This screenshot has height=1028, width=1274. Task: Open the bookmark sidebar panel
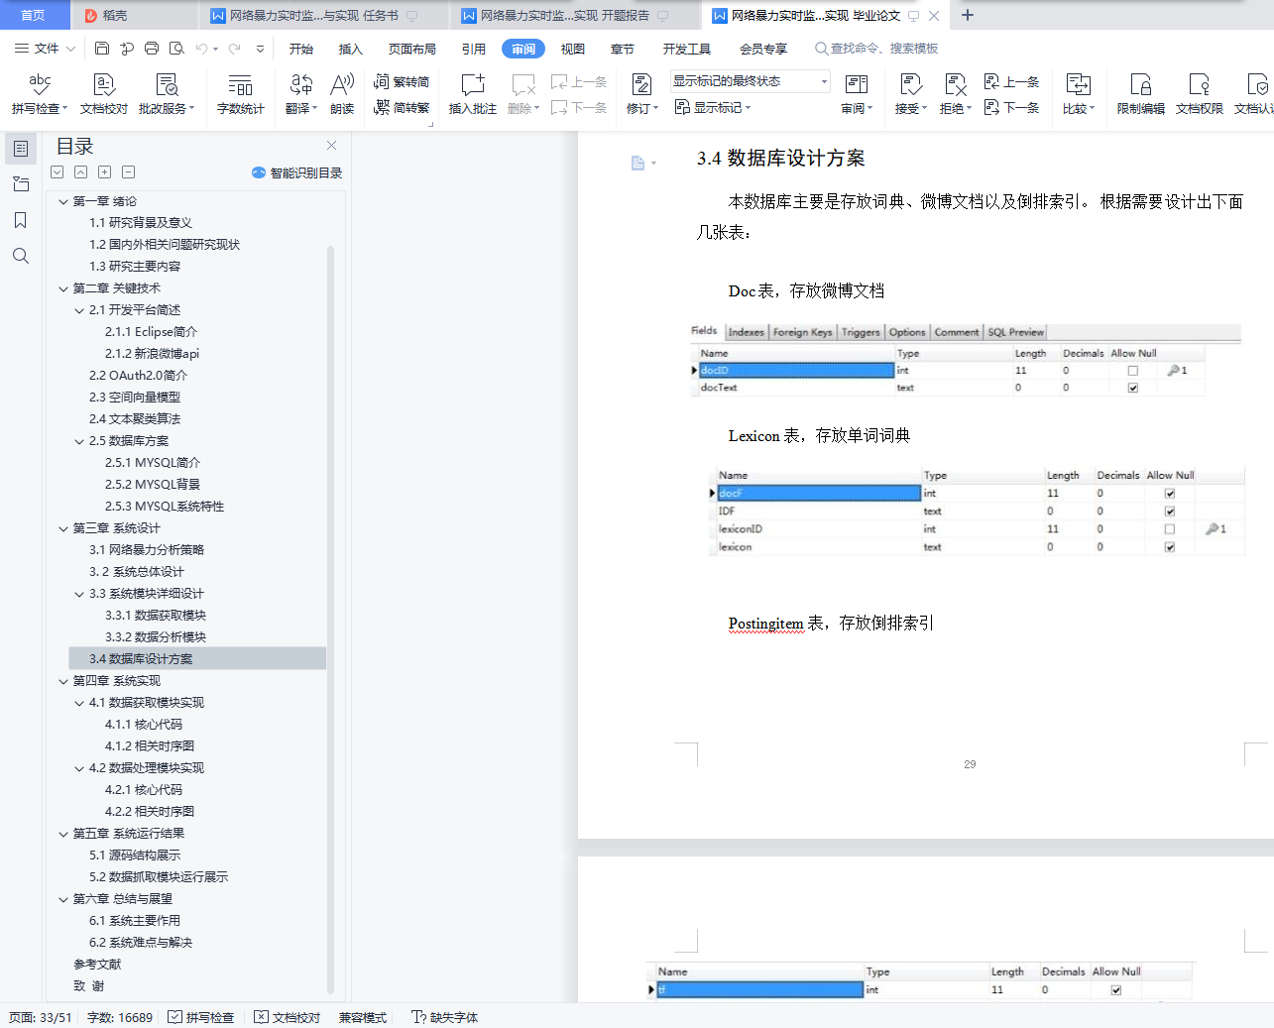point(20,220)
